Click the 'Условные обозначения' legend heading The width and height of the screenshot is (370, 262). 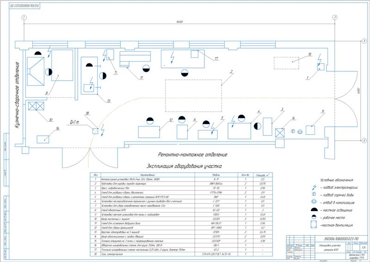(x=337, y=180)
